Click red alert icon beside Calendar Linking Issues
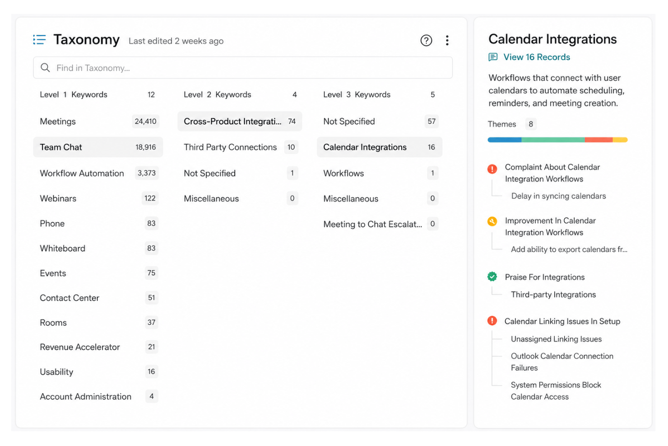The height and width of the screenshot is (446, 668). pyautogui.click(x=492, y=321)
